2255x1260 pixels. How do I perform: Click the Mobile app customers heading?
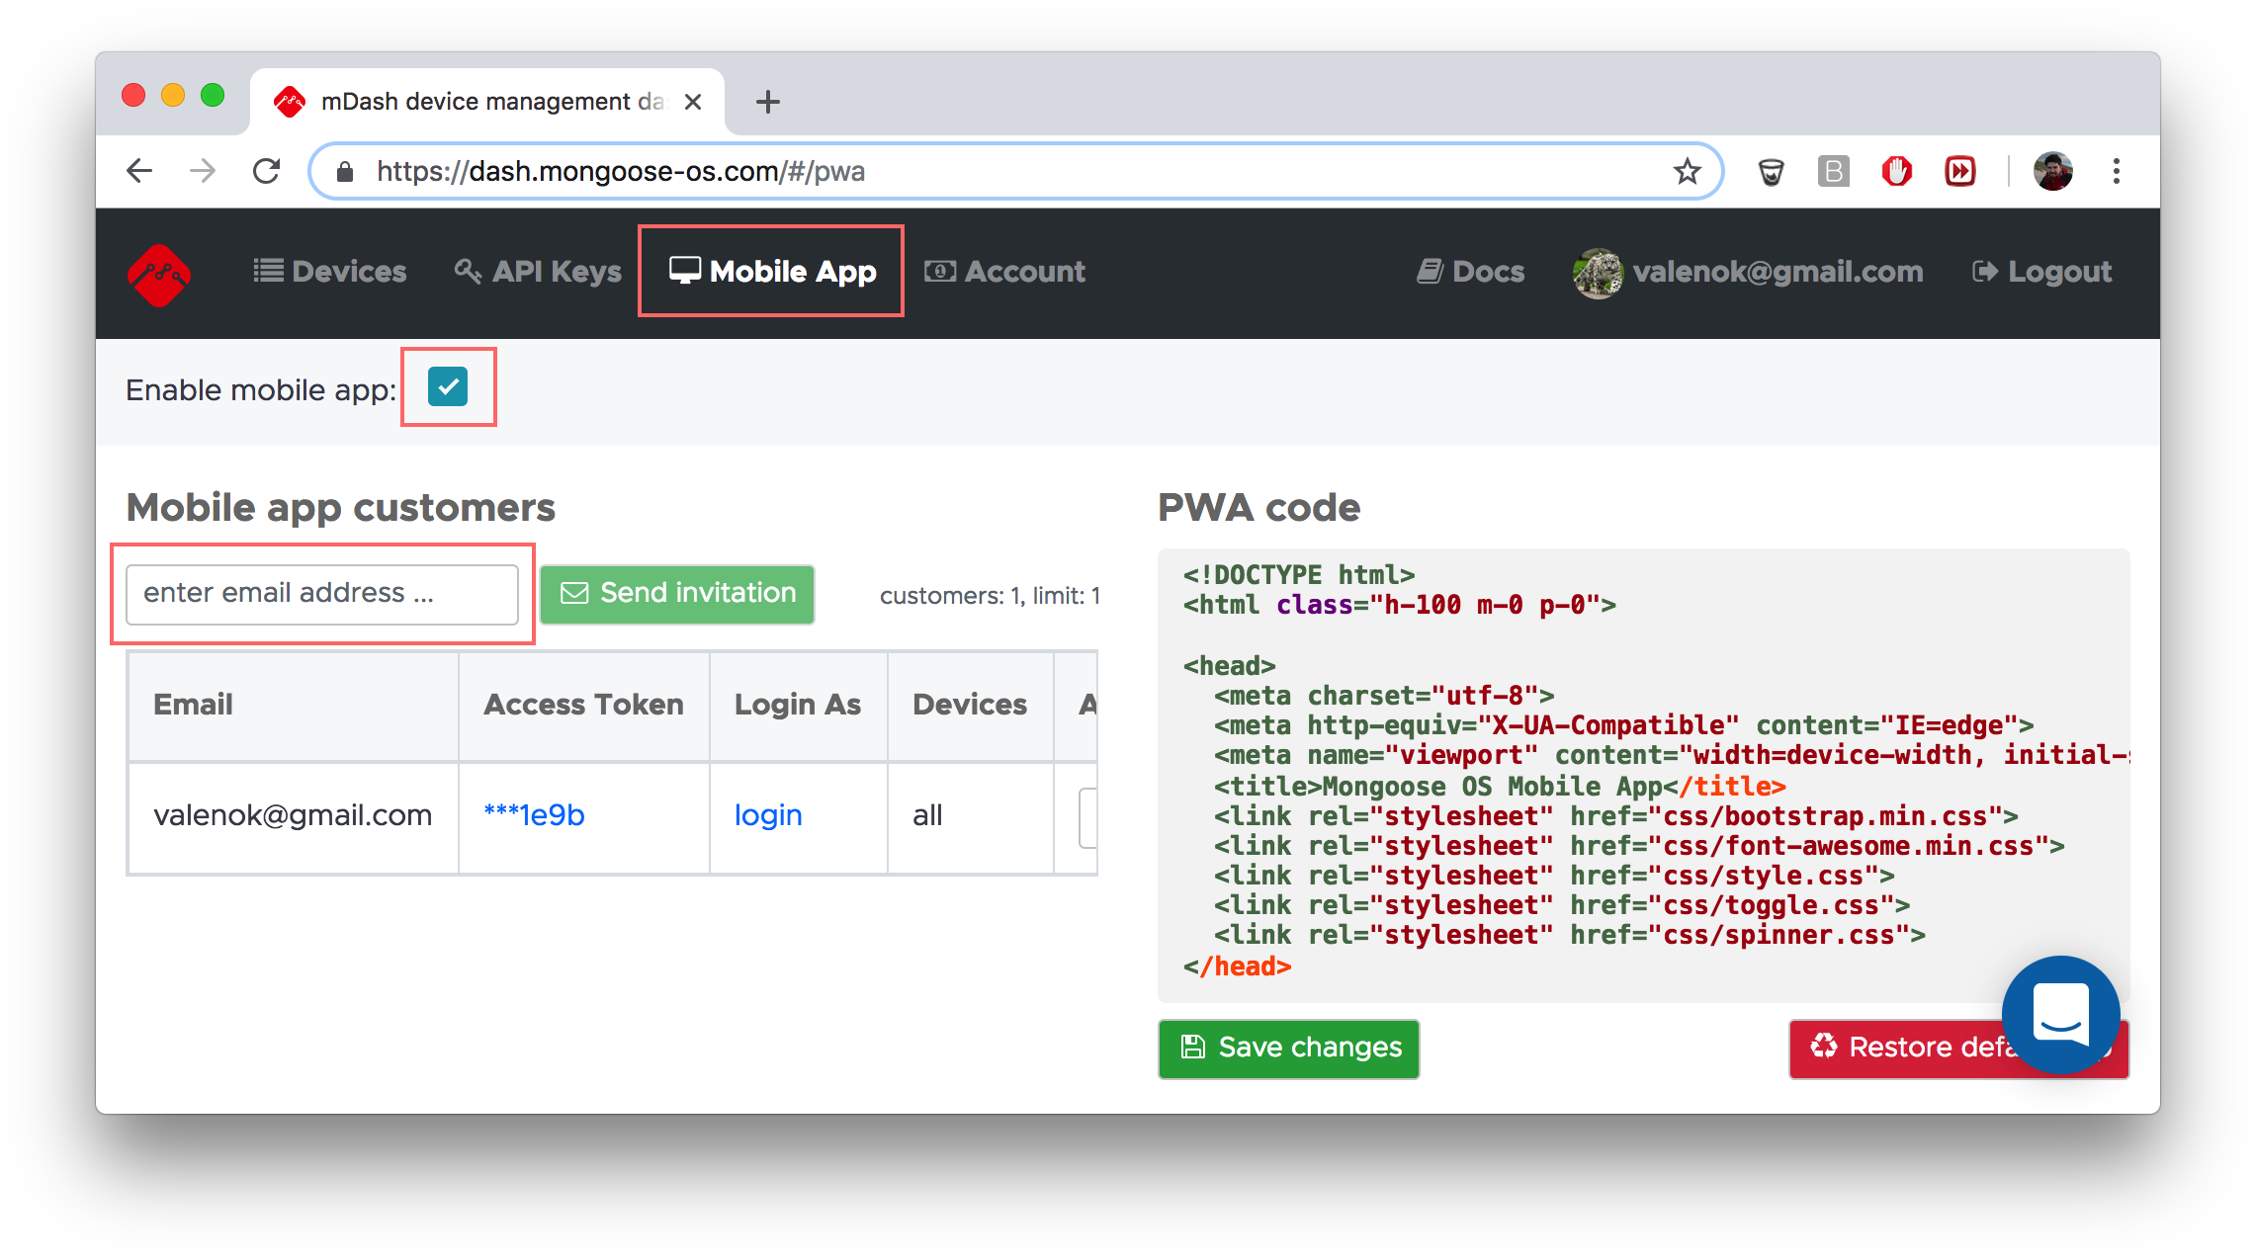click(341, 508)
